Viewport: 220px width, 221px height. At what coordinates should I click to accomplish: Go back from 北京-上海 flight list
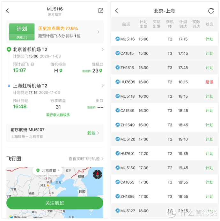point(117,11)
